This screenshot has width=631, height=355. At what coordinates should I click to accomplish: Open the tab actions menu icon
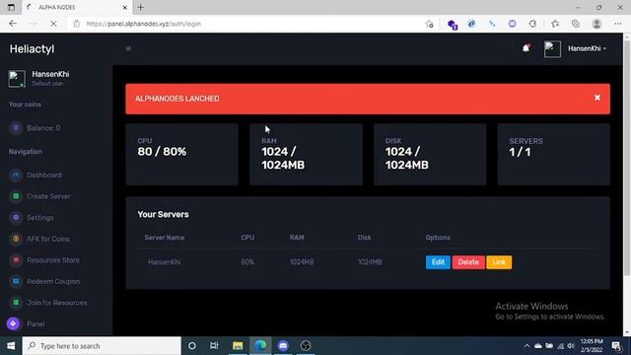(11, 7)
